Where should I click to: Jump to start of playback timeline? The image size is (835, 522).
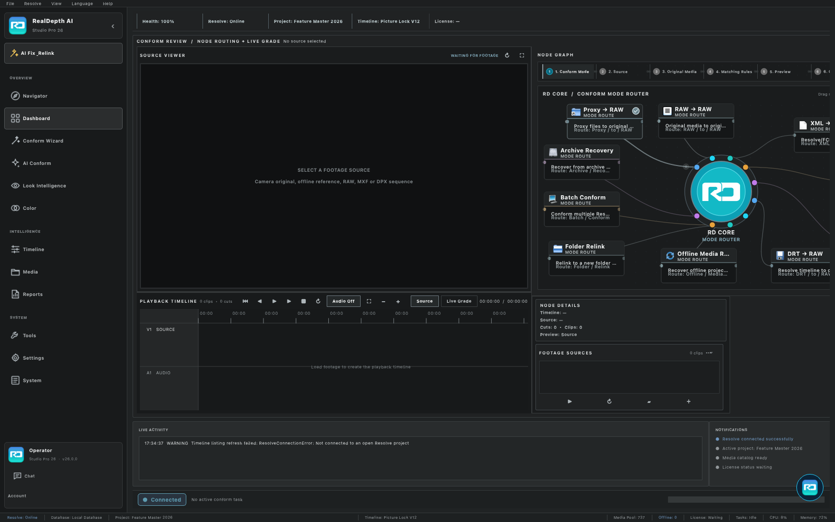(x=245, y=301)
